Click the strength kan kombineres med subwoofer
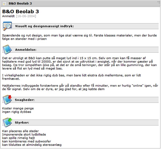 [27, 141]
